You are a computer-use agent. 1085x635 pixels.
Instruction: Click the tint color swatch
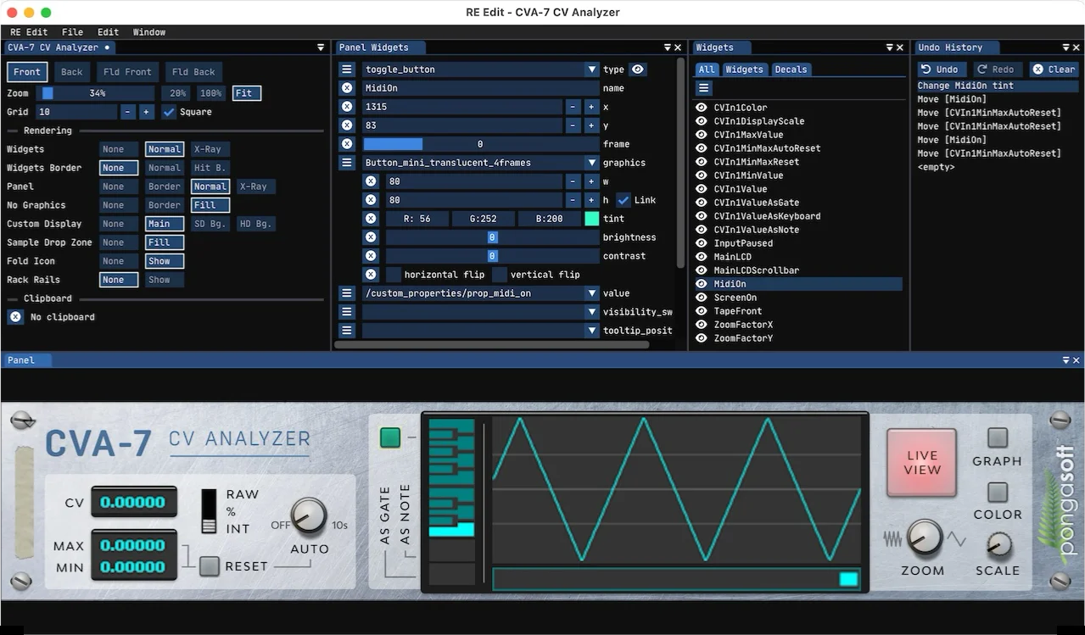click(592, 219)
